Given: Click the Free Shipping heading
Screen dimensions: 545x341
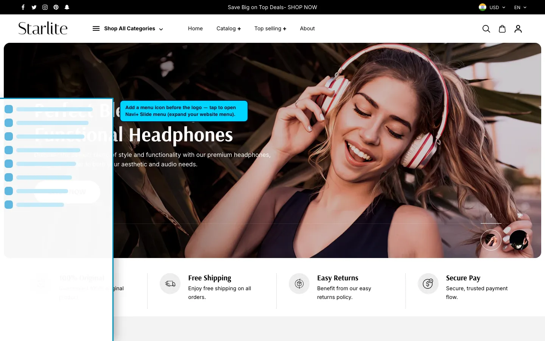Looking at the screenshot, I should pyautogui.click(x=210, y=278).
